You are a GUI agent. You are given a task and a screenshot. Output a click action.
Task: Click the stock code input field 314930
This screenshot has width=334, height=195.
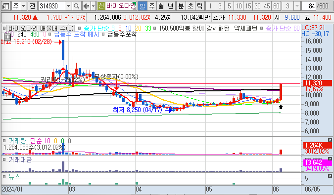click(51, 6)
